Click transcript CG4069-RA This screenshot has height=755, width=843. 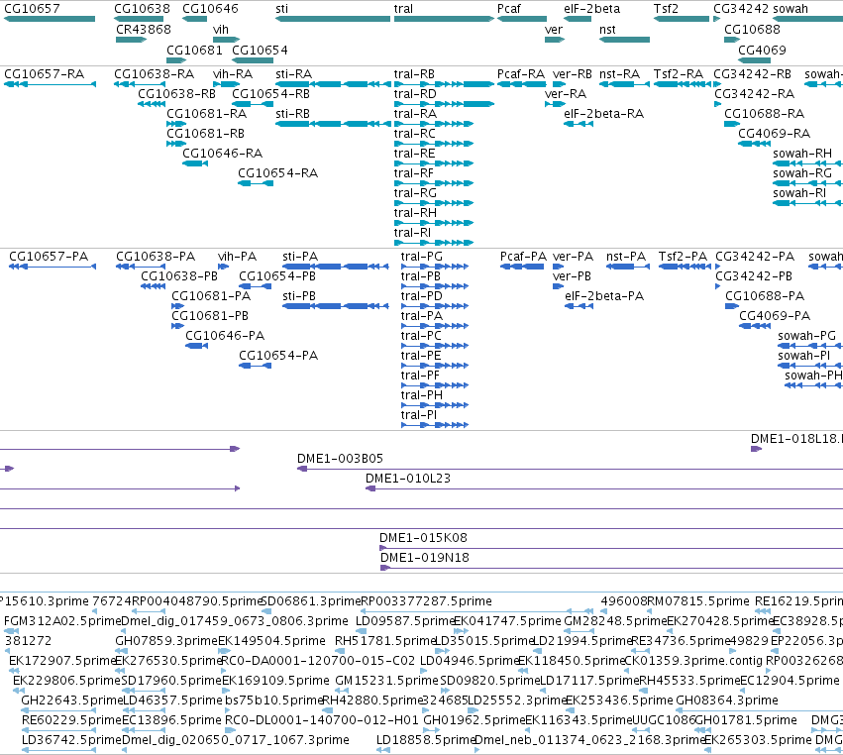[x=754, y=144]
